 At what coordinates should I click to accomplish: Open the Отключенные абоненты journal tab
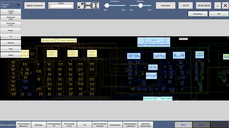[23, 125]
